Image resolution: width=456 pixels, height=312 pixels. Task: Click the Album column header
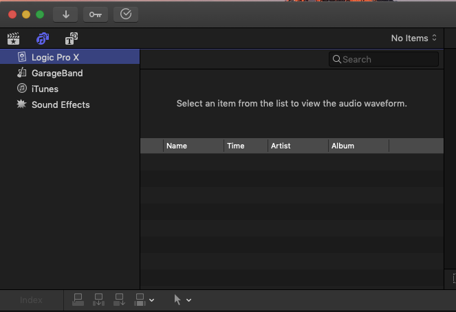[358, 146]
